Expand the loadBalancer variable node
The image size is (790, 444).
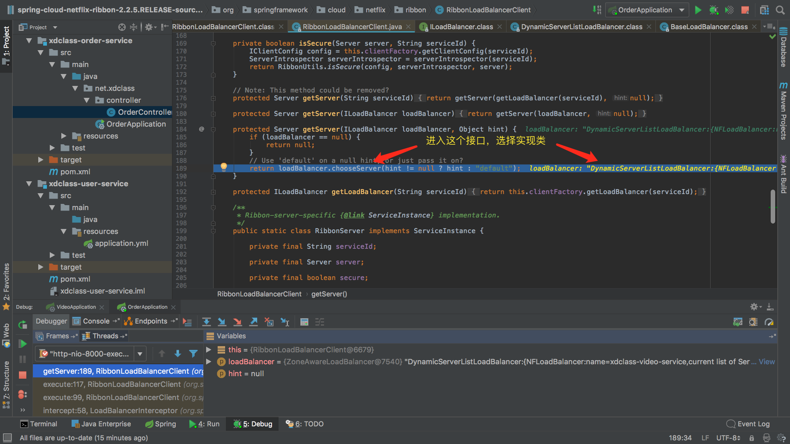click(209, 362)
